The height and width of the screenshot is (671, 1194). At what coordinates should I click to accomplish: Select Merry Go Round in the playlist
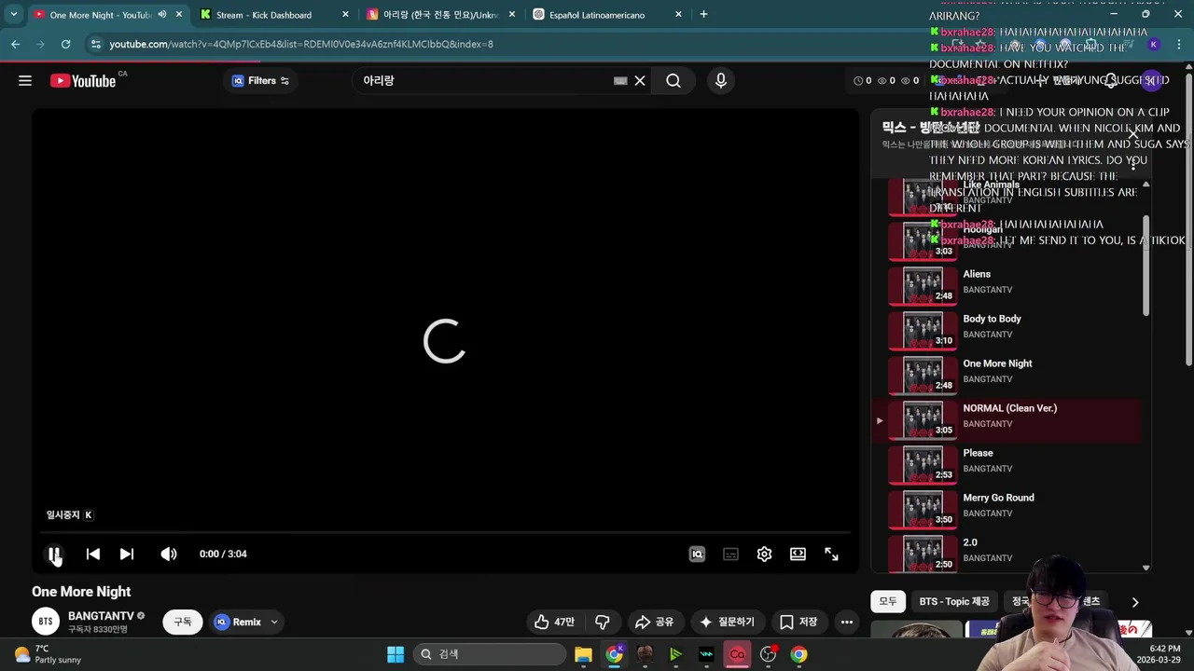(x=1007, y=509)
